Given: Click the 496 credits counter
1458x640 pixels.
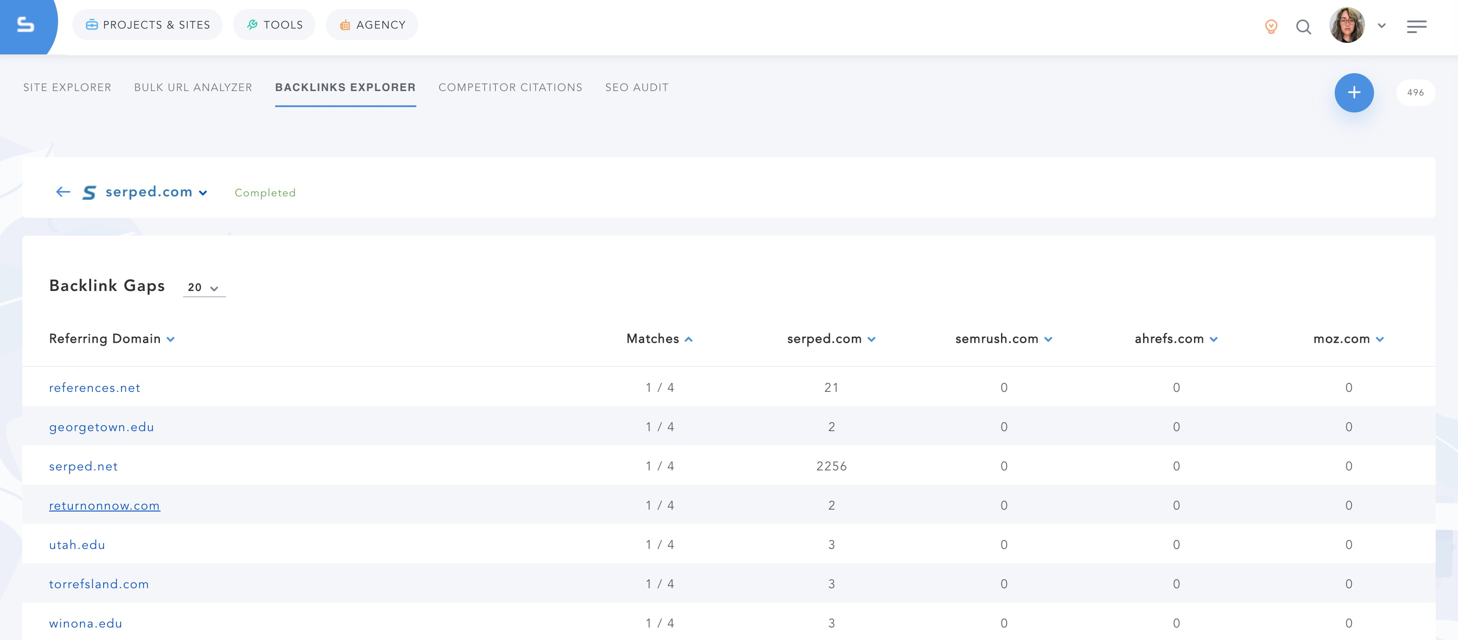Looking at the screenshot, I should pos(1416,93).
